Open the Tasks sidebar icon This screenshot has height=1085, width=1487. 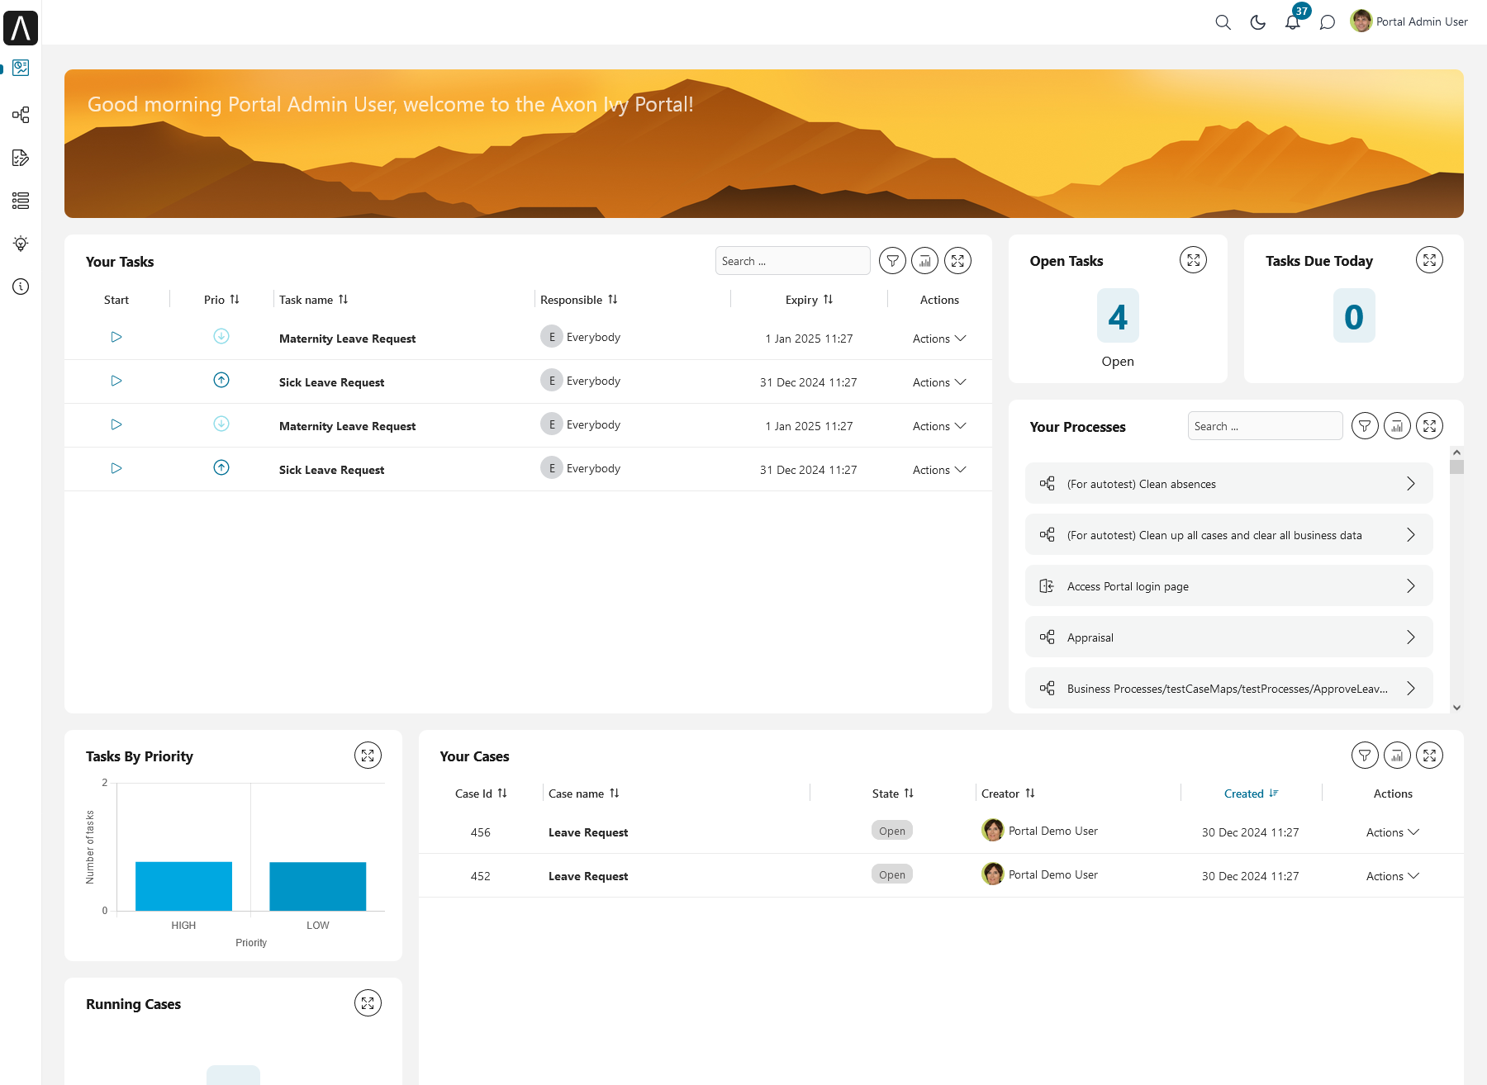point(21,158)
